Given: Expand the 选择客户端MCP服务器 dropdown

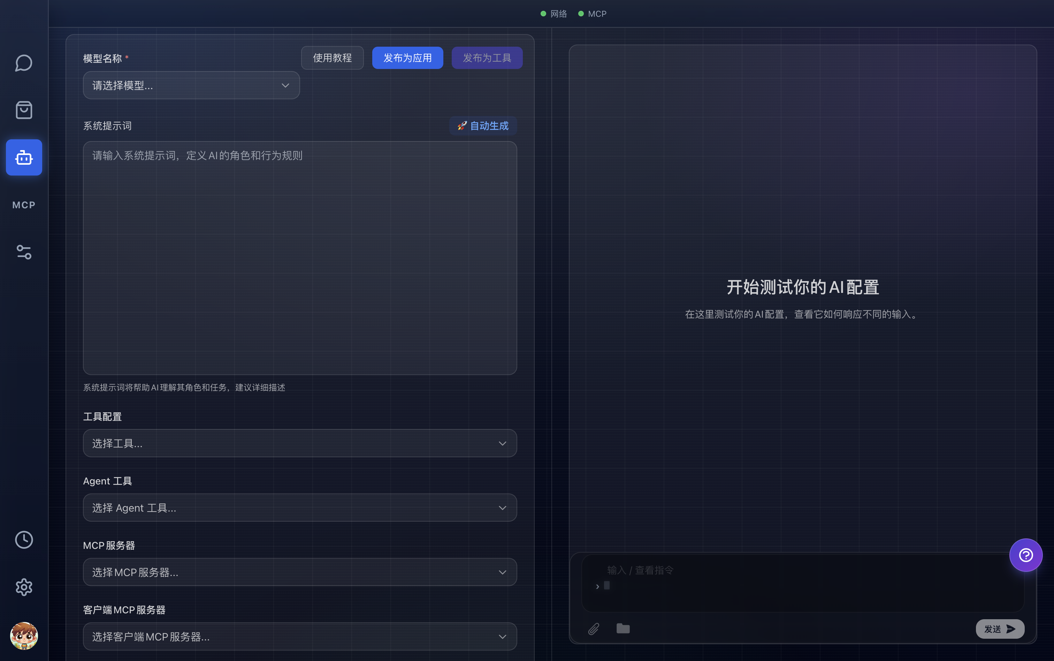Looking at the screenshot, I should tap(300, 637).
